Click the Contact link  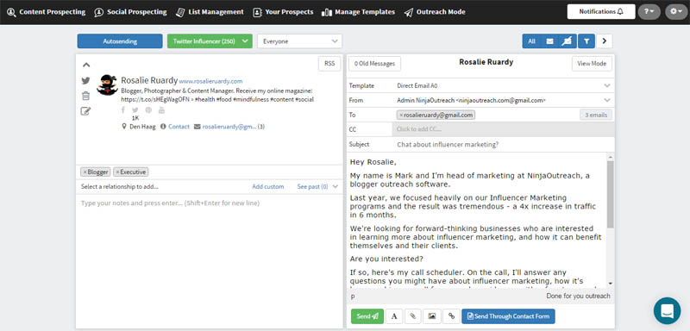tap(179, 127)
